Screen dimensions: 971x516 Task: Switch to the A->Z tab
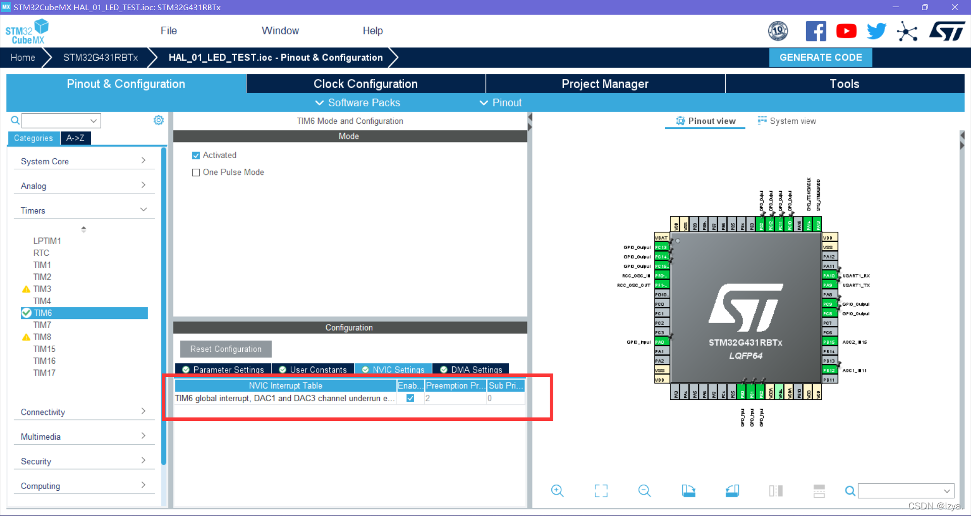pyautogui.click(x=75, y=138)
